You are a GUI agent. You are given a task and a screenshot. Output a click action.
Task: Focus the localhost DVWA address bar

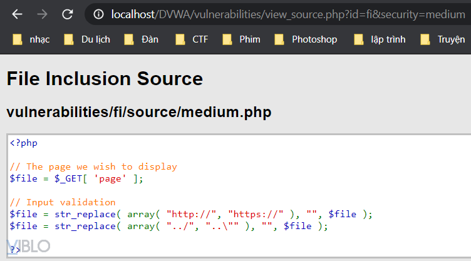(x=282, y=14)
